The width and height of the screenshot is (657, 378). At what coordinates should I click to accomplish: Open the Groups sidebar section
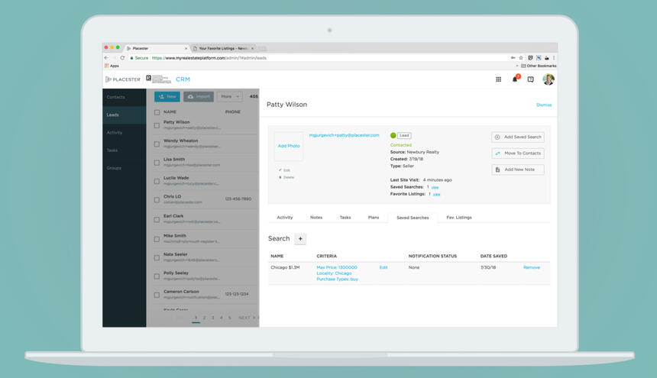point(124,168)
